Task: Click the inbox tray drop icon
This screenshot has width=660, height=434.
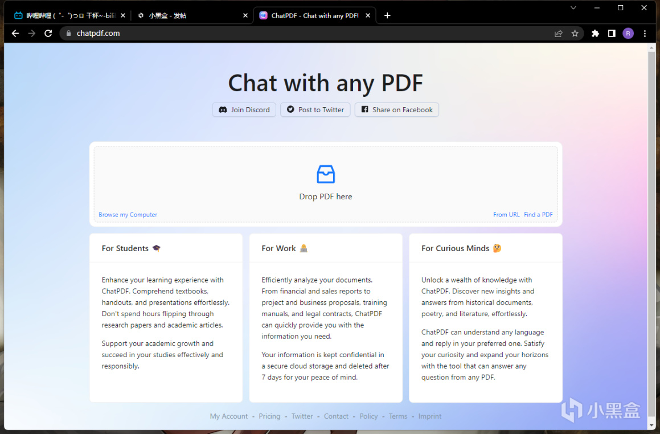Action: coord(326,174)
